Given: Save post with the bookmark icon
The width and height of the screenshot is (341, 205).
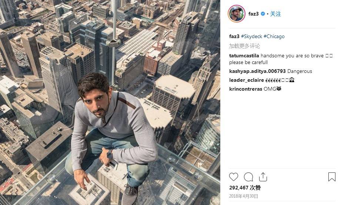Looking at the screenshot, I should [332, 177].
